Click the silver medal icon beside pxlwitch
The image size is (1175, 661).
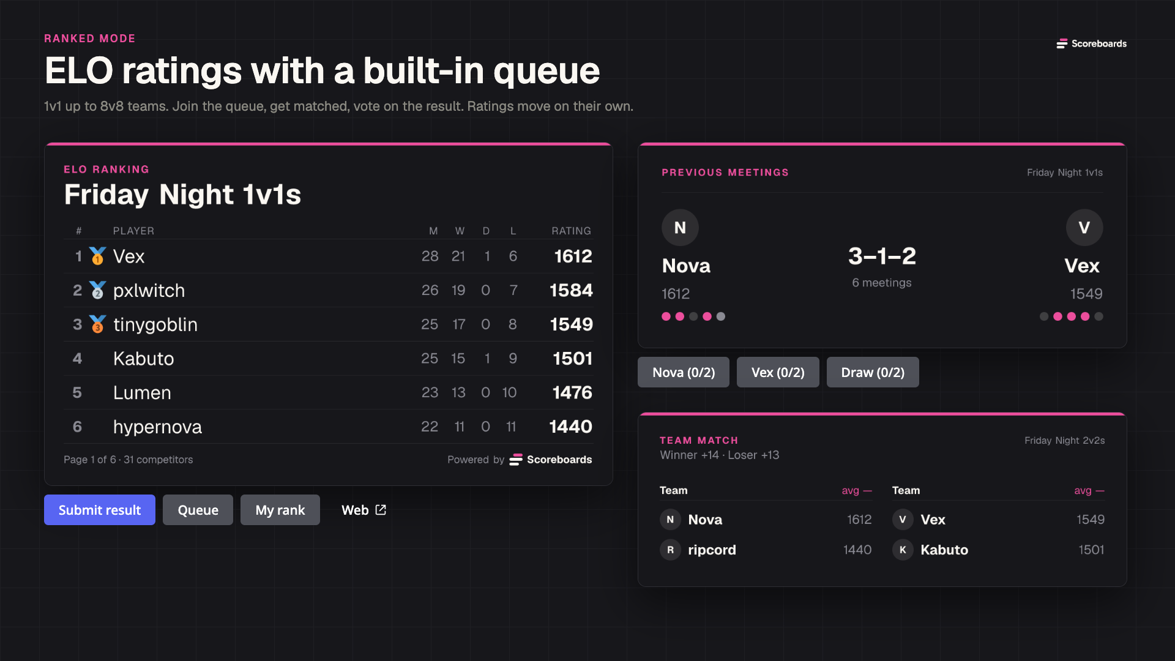point(97,290)
